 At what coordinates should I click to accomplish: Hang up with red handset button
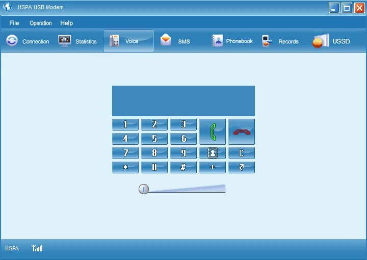(241, 132)
